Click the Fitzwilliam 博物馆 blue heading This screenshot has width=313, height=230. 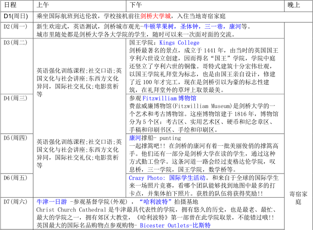click(169, 99)
